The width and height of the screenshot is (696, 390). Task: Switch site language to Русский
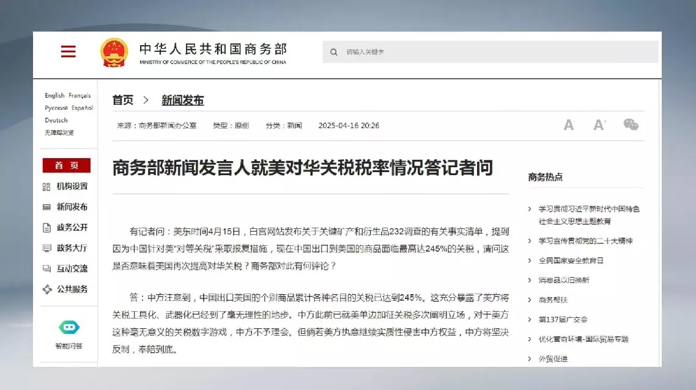[x=56, y=107]
